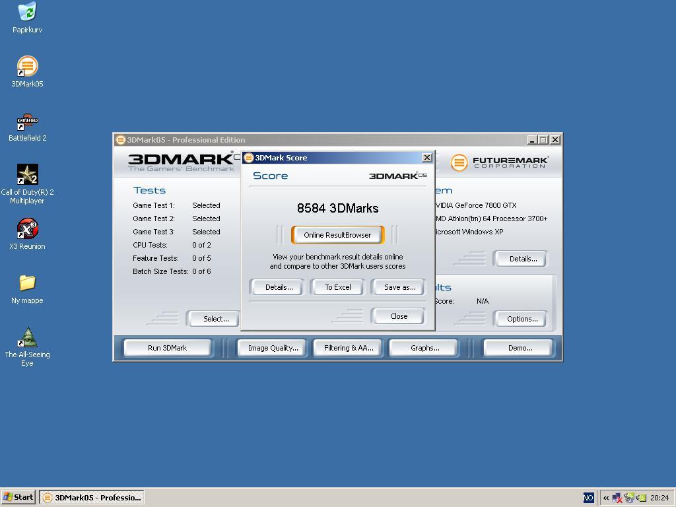Click the 3DMark05 taskbar button

pos(92,498)
